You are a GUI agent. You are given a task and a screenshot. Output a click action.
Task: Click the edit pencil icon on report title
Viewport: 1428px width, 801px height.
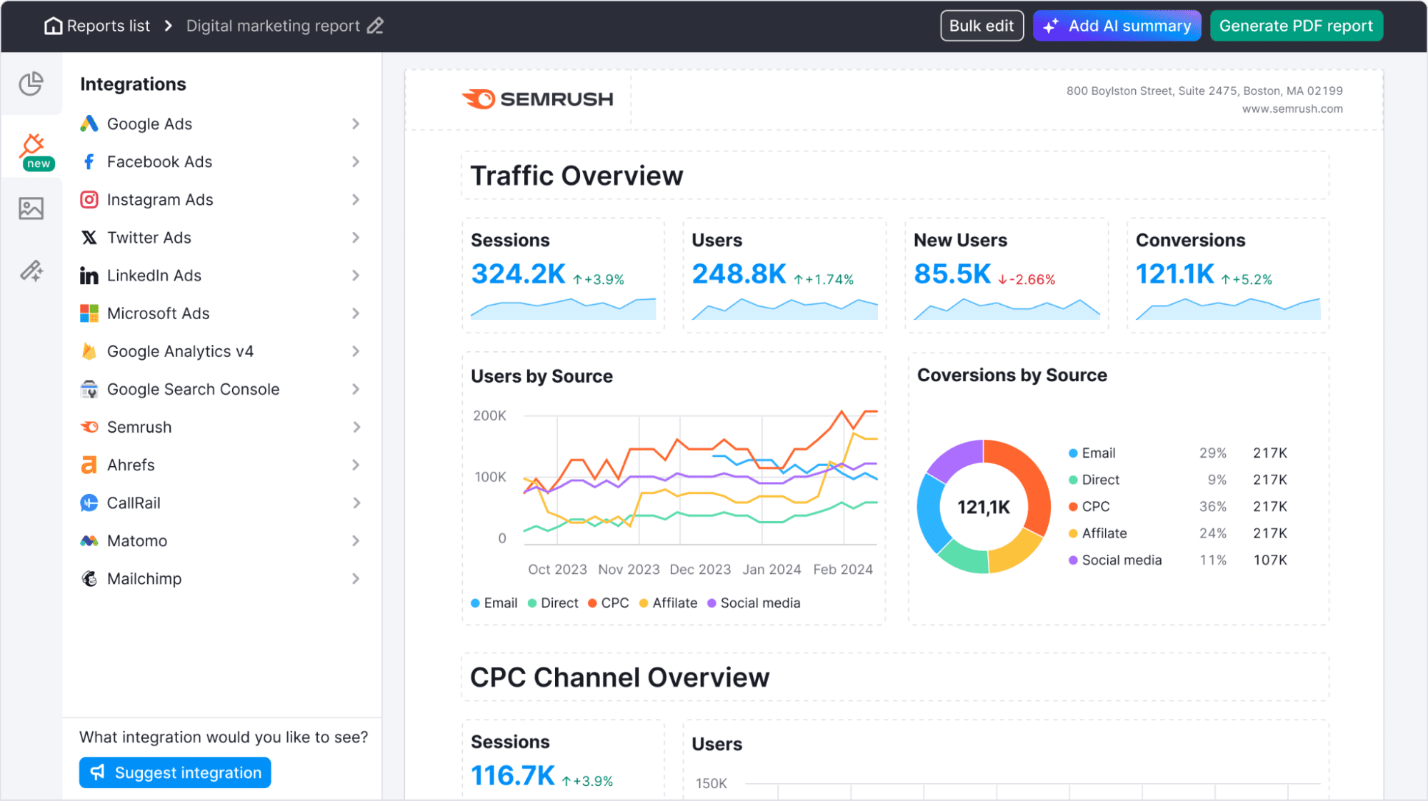click(374, 26)
